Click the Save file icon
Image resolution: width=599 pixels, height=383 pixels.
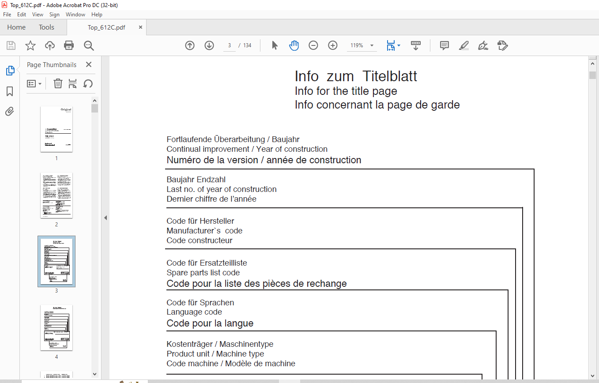[x=11, y=45]
